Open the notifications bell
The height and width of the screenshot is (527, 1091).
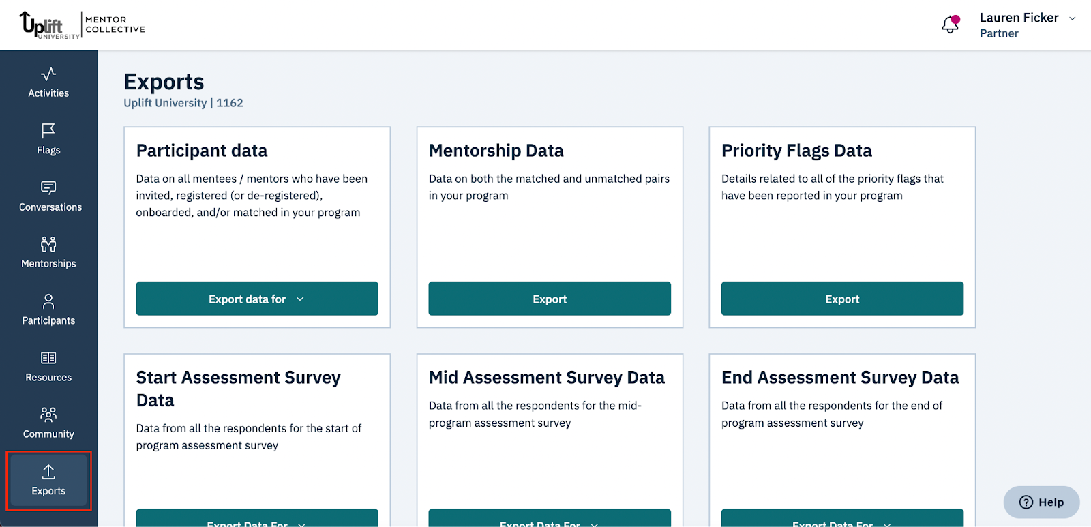click(x=950, y=25)
